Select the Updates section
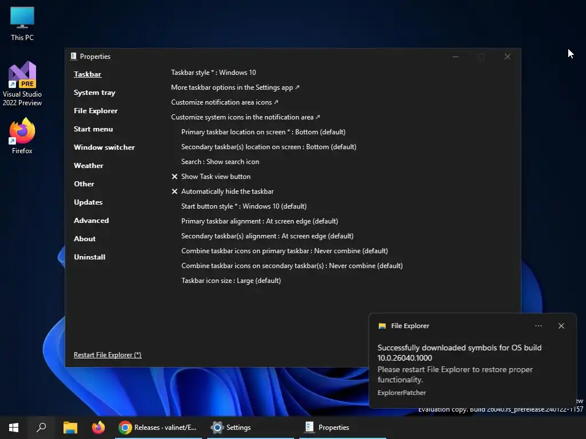The width and height of the screenshot is (586, 439). pyautogui.click(x=88, y=202)
